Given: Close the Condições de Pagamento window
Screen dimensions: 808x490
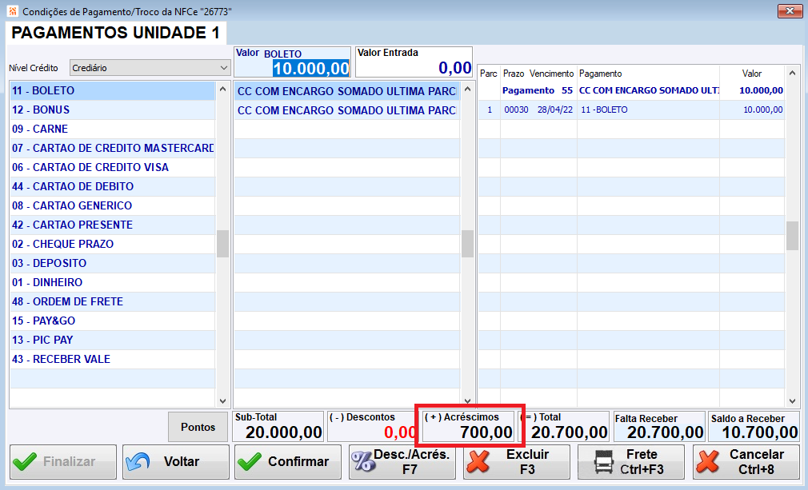Looking at the screenshot, I should (x=790, y=11).
